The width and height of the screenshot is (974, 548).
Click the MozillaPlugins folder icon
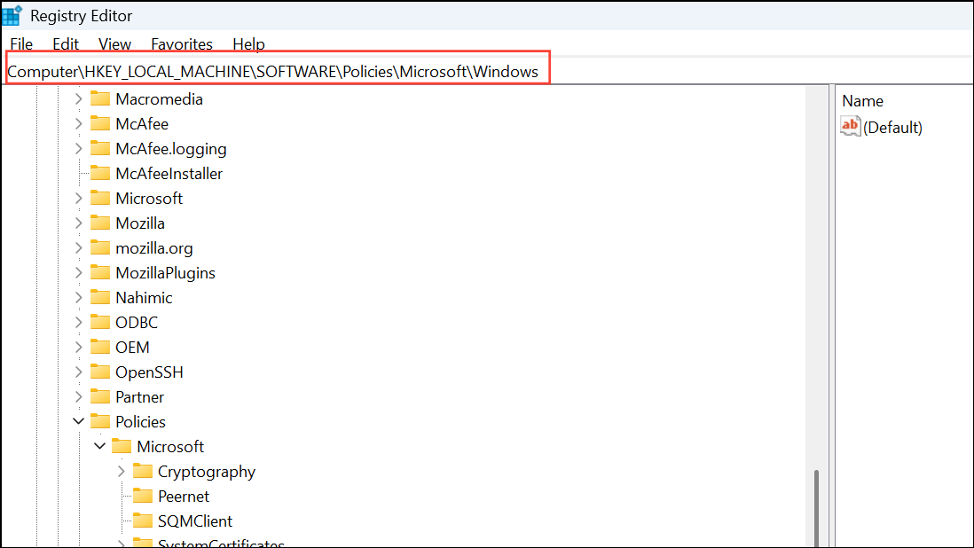point(100,272)
